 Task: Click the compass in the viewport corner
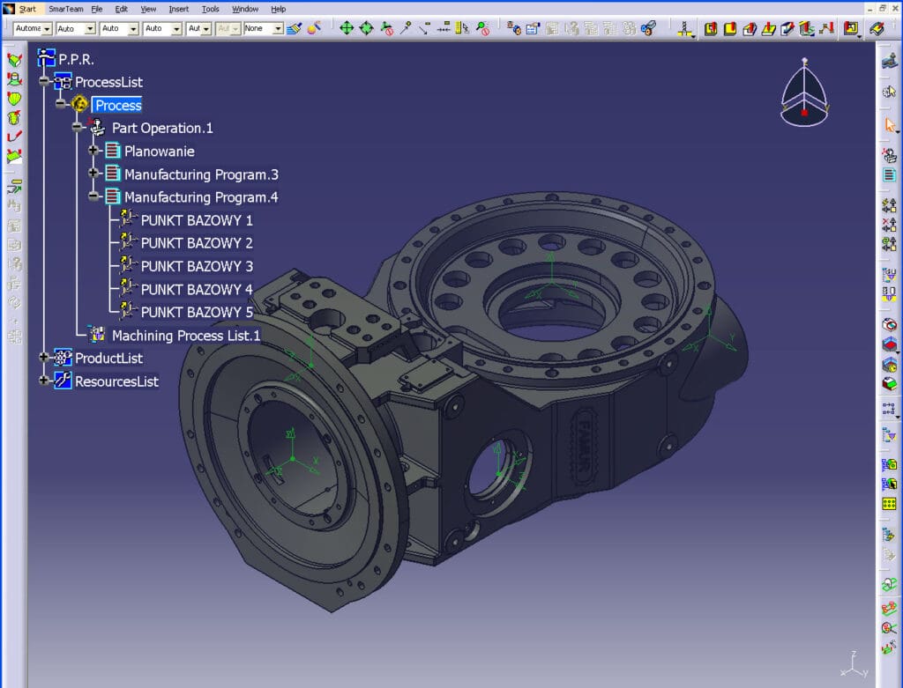pos(804,92)
